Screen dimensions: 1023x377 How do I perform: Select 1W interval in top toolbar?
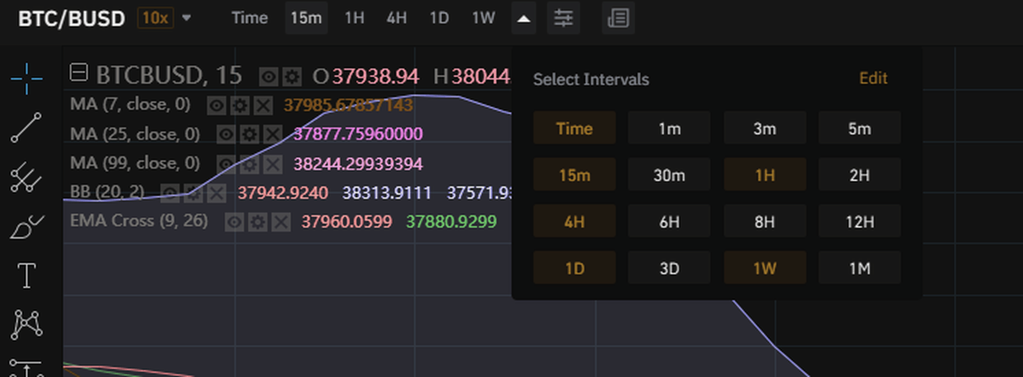(x=484, y=18)
